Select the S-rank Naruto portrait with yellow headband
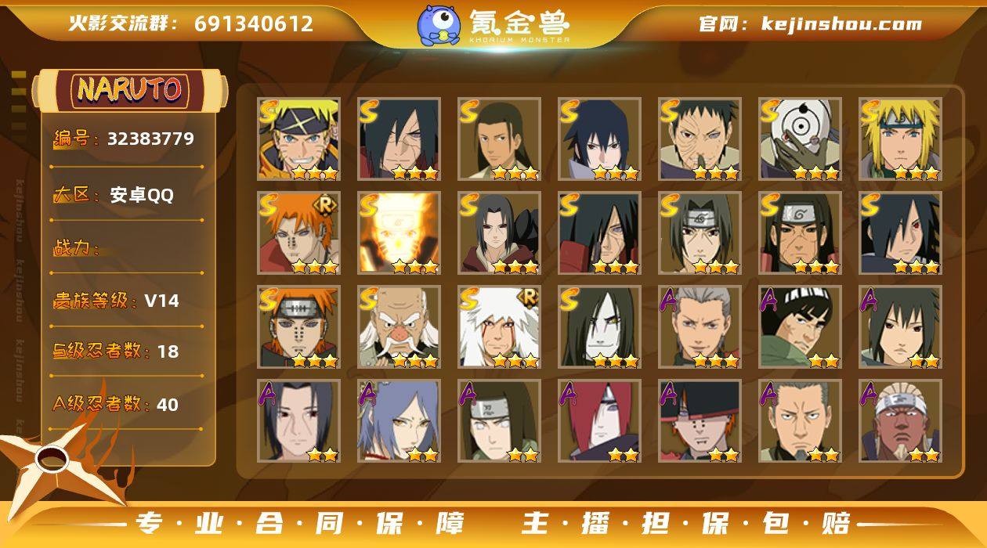The image size is (987, 548). click(298, 139)
